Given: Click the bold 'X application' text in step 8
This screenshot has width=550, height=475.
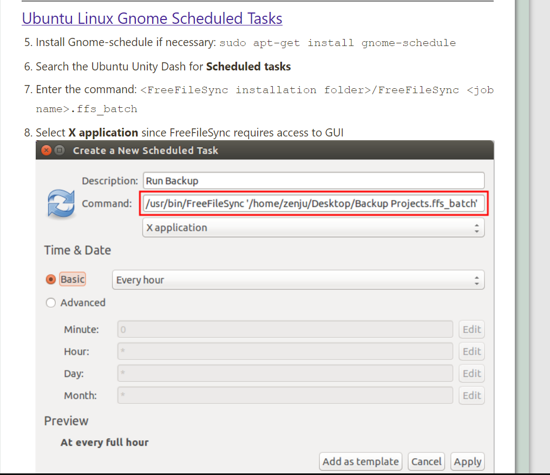Looking at the screenshot, I should click(x=103, y=133).
